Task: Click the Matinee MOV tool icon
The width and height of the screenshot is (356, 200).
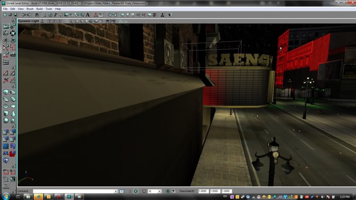Action: (6, 62)
